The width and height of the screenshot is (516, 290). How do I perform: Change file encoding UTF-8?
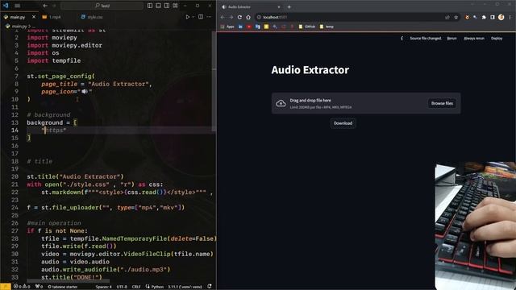click(122, 287)
